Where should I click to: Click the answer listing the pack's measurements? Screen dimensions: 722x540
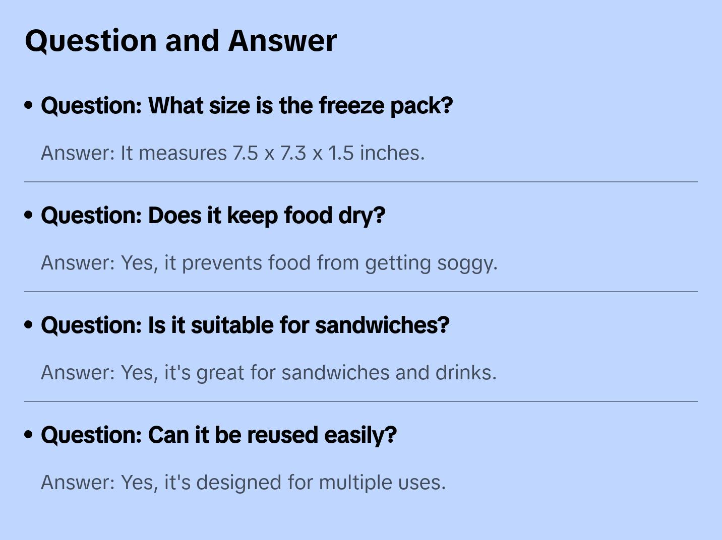pyautogui.click(x=232, y=153)
